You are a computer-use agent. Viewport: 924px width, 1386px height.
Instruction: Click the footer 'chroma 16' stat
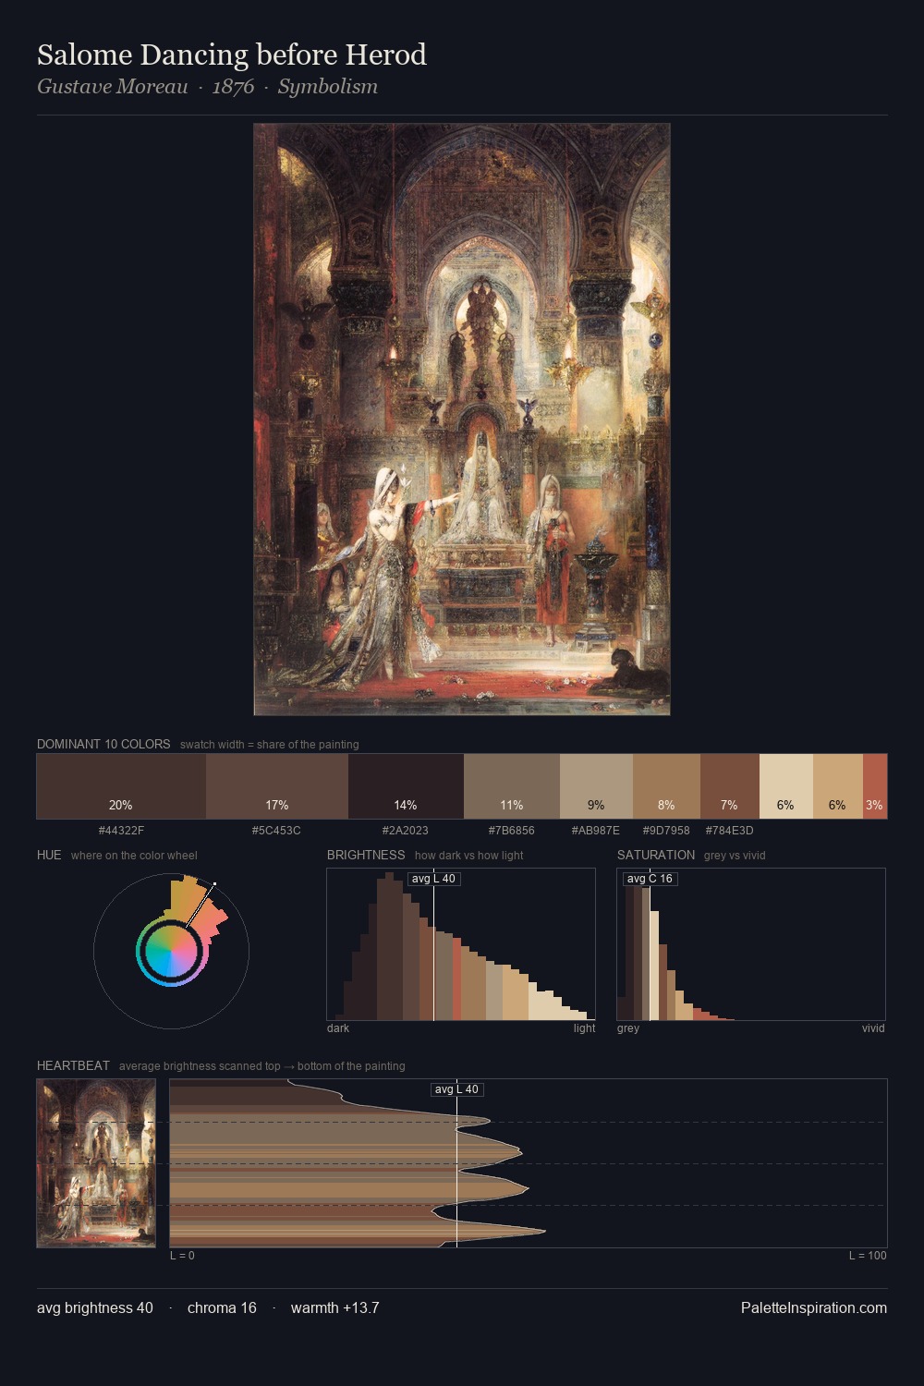click(222, 1307)
